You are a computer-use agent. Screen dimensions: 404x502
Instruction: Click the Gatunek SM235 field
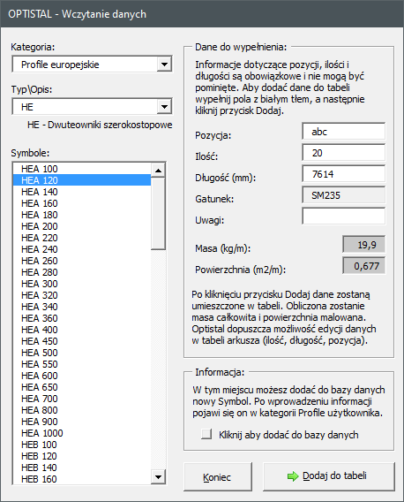click(x=344, y=195)
